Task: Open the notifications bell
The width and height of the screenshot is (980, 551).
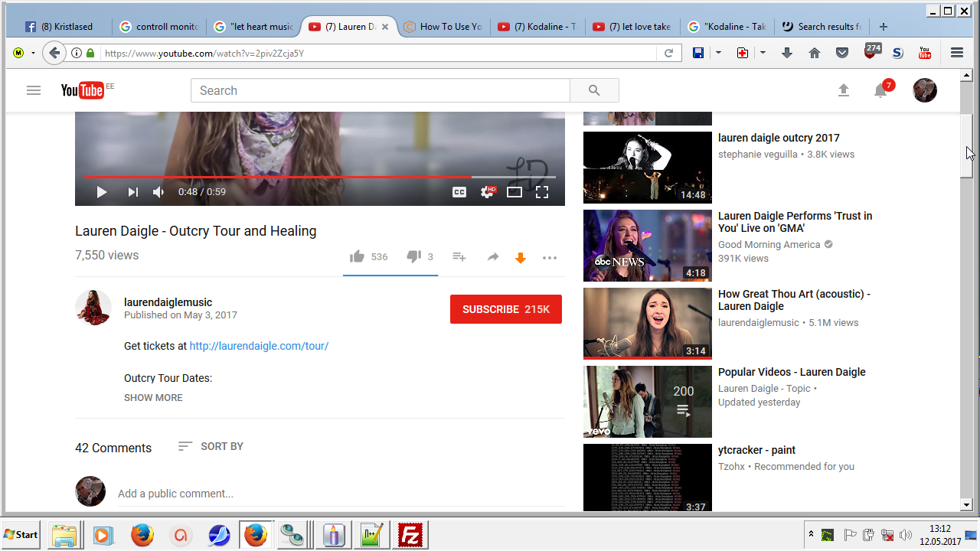Action: click(881, 90)
